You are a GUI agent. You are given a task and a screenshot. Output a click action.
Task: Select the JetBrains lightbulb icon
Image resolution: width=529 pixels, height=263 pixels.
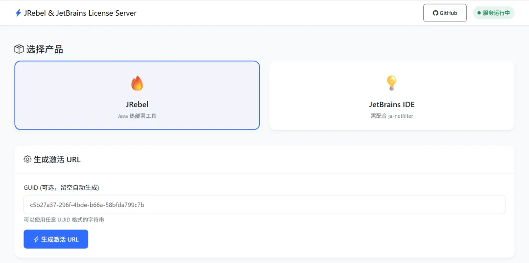(391, 83)
